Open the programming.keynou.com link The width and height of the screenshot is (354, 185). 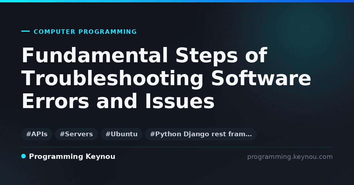[290, 157]
